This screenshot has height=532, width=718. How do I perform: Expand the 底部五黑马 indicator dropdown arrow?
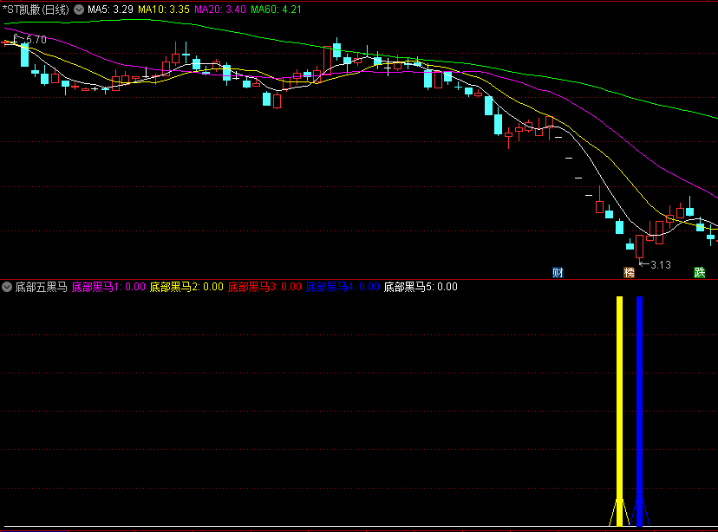(x=7, y=287)
